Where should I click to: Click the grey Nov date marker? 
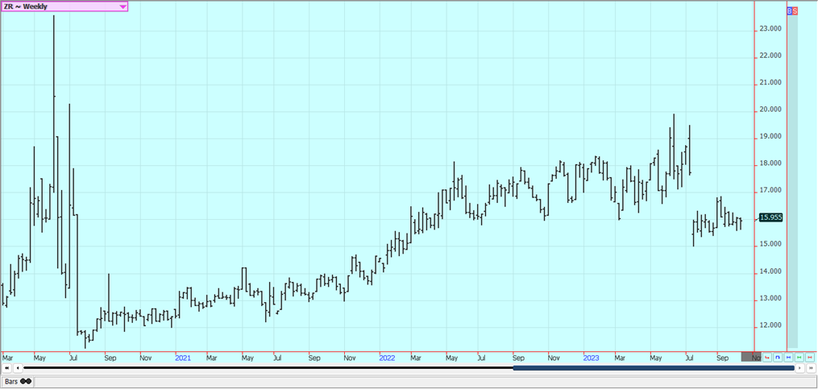coord(751,358)
